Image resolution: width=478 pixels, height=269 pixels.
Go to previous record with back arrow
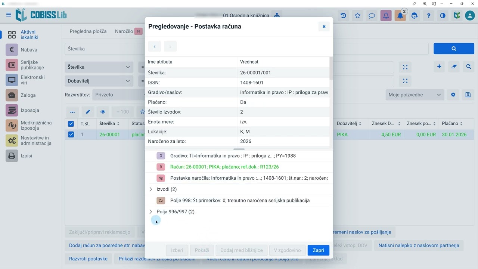pos(155,47)
